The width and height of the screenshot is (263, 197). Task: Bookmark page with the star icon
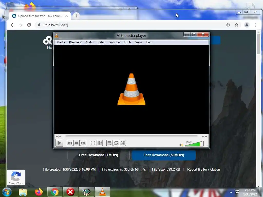pyautogui.click(x=237, y=25)
